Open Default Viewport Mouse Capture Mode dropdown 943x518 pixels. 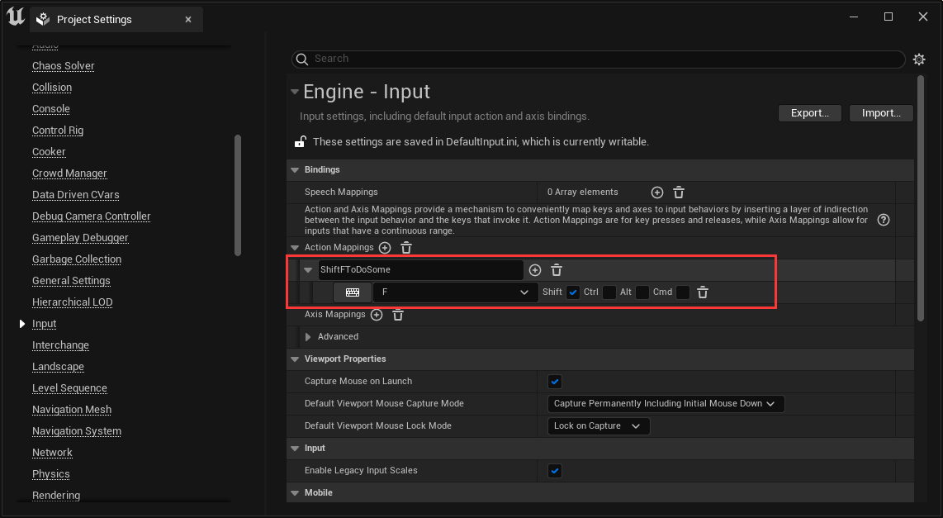click(x=666, y=404)
